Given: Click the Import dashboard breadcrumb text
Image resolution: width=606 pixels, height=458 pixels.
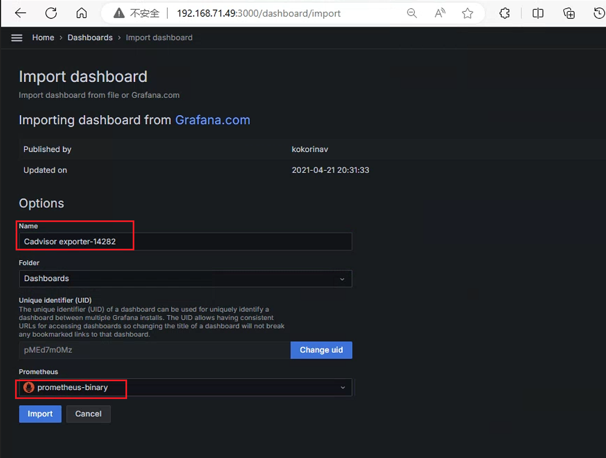Looking at the screenshot, I should point(159,37).
